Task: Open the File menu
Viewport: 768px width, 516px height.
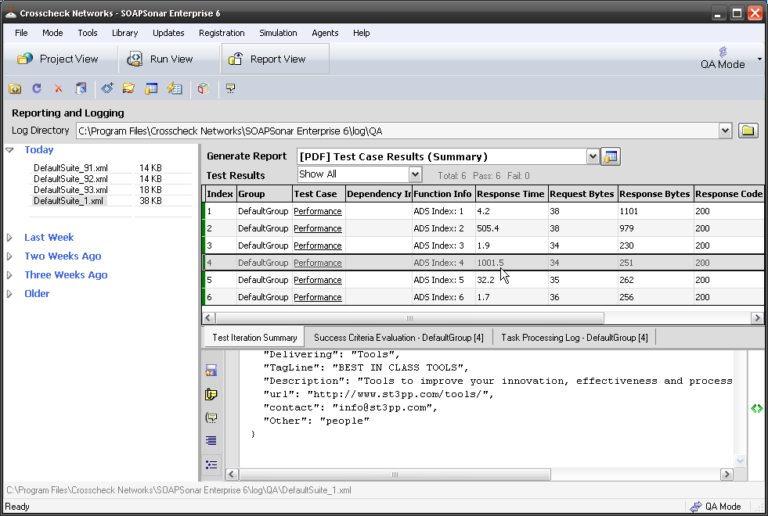Action: 21,33
